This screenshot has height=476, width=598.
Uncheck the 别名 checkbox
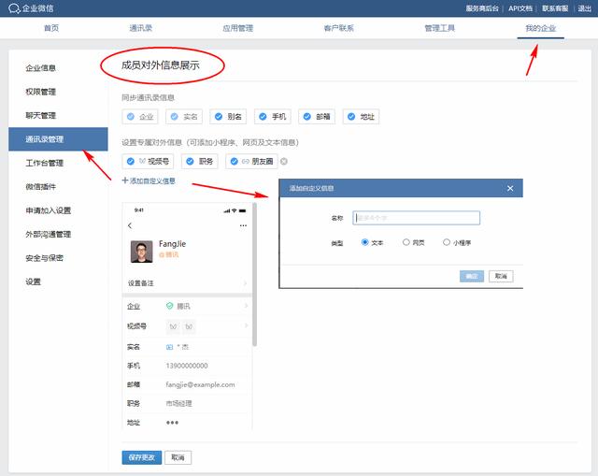219,116
